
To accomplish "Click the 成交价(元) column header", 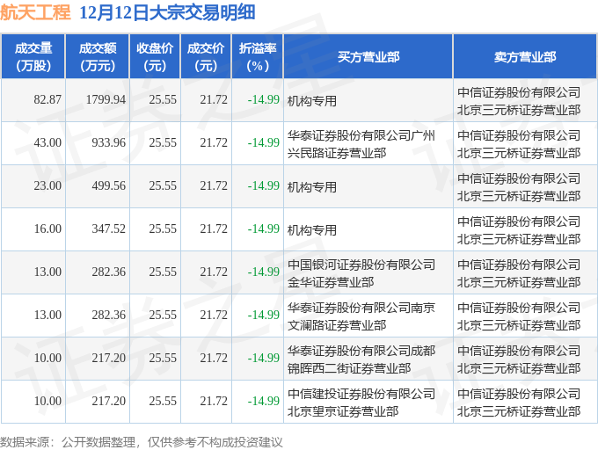I will [x=206, y=56].
